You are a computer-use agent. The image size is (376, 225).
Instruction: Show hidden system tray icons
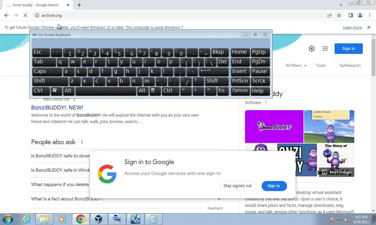[x=325, y=219]
